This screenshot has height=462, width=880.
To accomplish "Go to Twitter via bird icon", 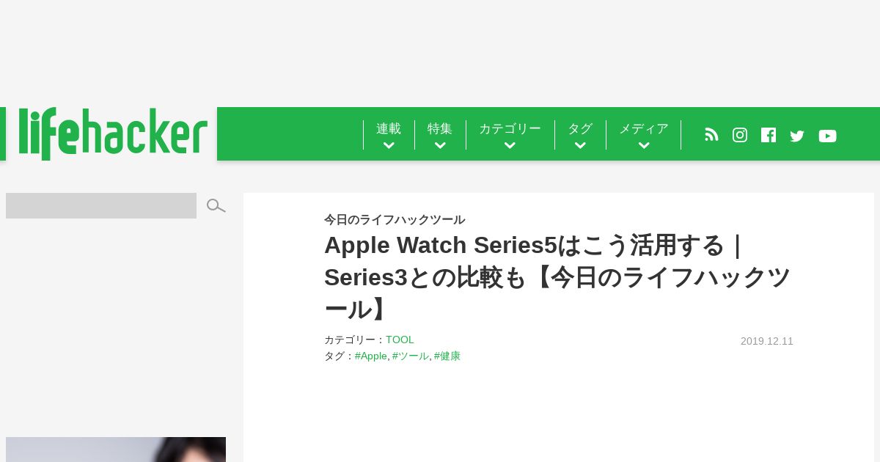I will click(797, 136).
